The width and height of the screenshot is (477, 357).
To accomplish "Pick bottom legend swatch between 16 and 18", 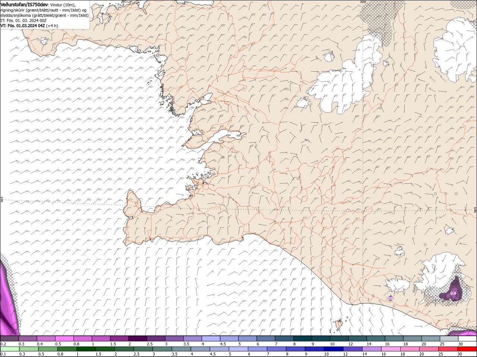I will (391, 349).
